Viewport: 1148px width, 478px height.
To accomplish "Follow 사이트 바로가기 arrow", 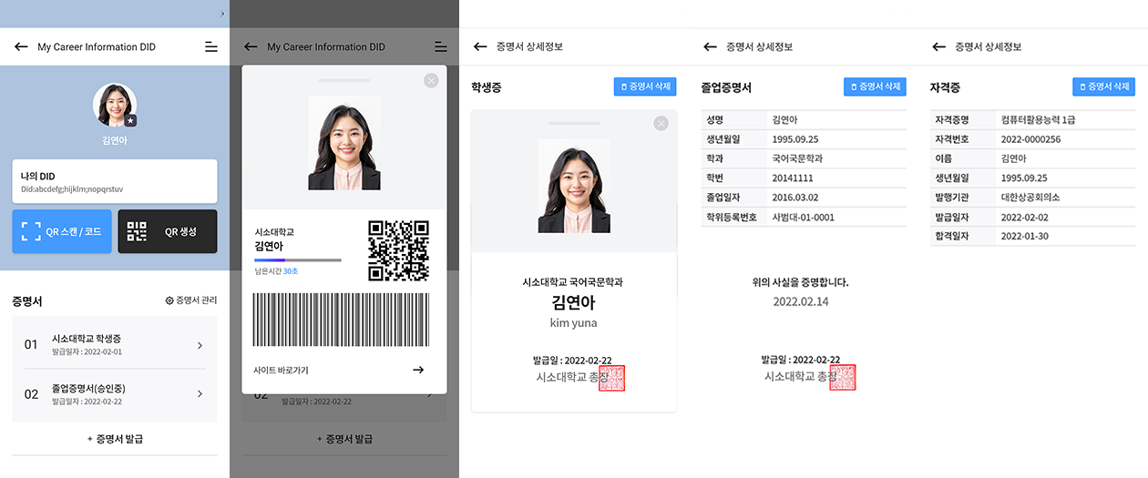I will pos(418,370).
